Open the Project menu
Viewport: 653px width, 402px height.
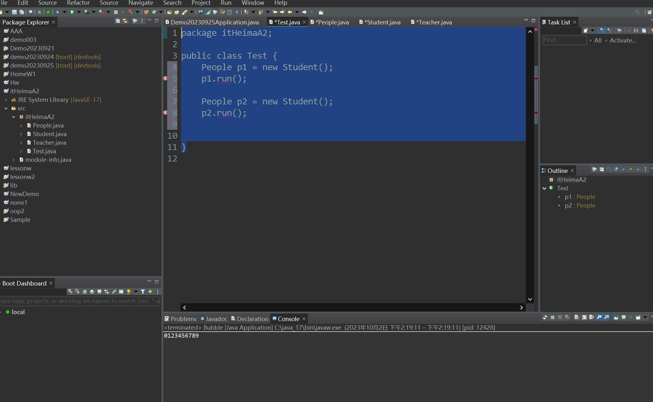(201, 3)
